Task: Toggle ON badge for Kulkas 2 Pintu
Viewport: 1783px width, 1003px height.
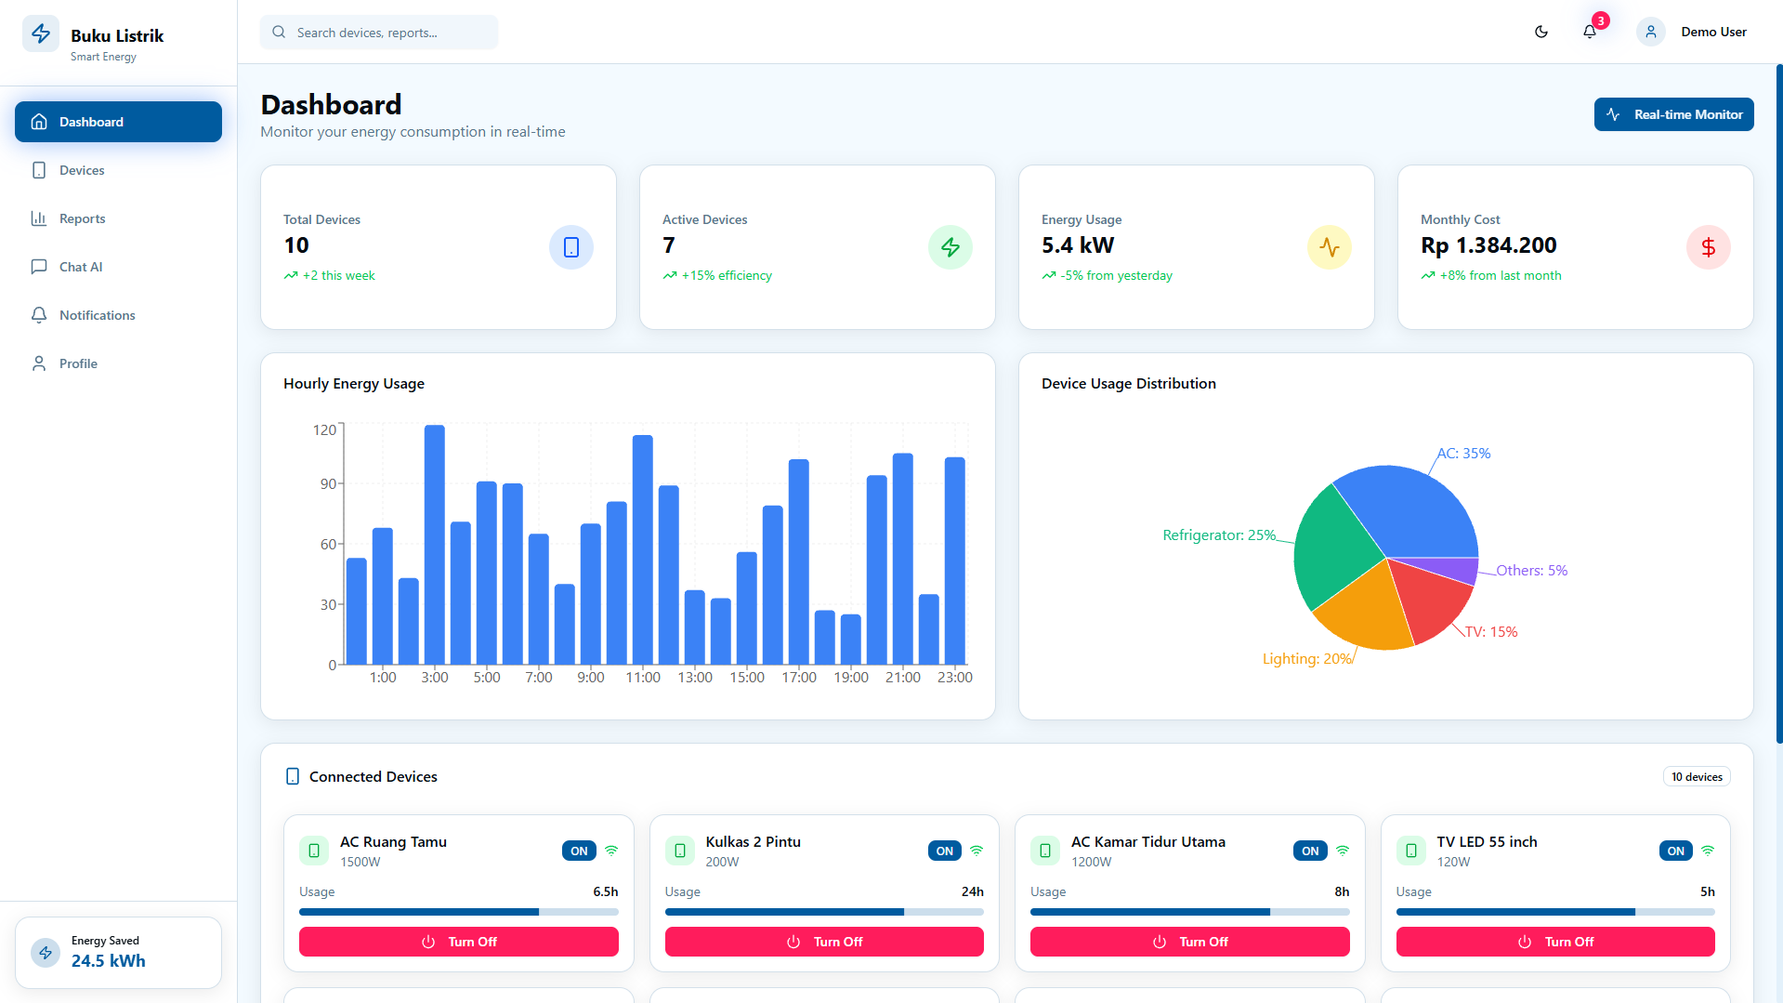Action: click(x=945, y=851)
